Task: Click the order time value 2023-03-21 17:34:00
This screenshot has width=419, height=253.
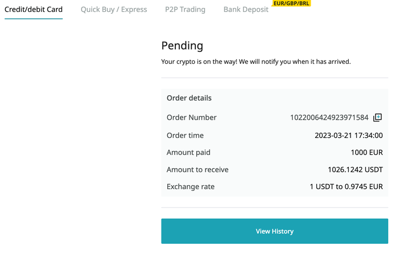Action: coord(349,135)
